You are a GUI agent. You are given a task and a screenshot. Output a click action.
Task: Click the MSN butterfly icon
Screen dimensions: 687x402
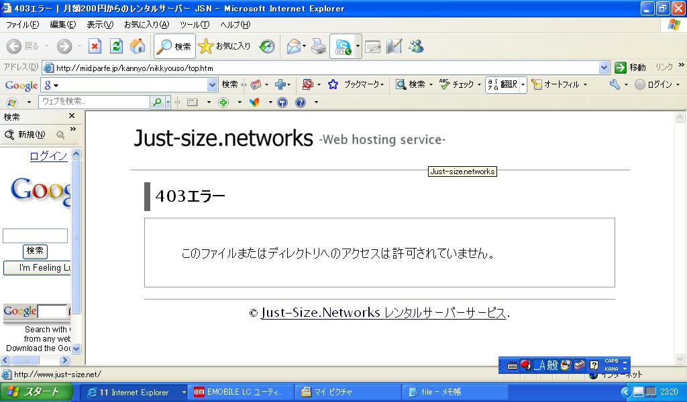pos(254,103)
